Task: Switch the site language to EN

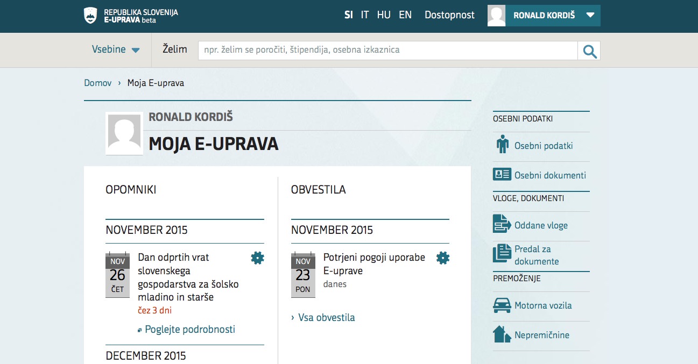Action: pyautogui.click(x=405, y=15)
